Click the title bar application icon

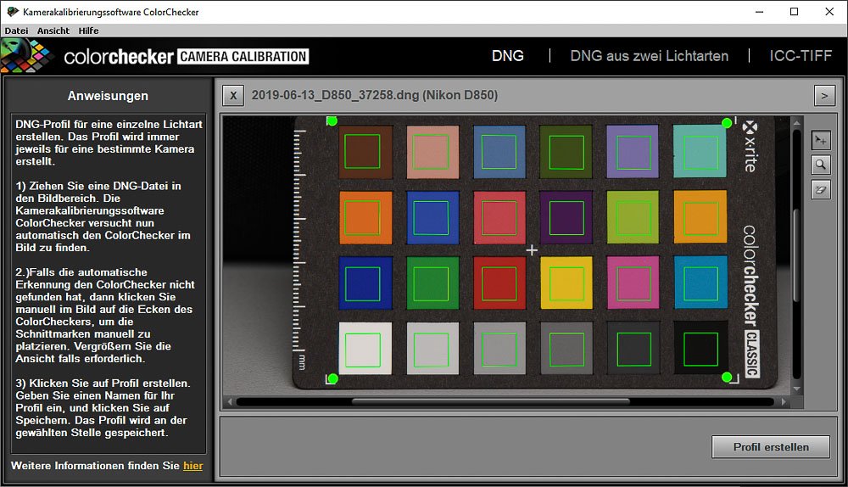(12, 11)
